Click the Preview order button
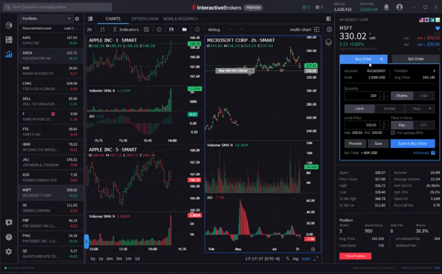The width and height of the screenshot is (442, 274). coord(355,144)
